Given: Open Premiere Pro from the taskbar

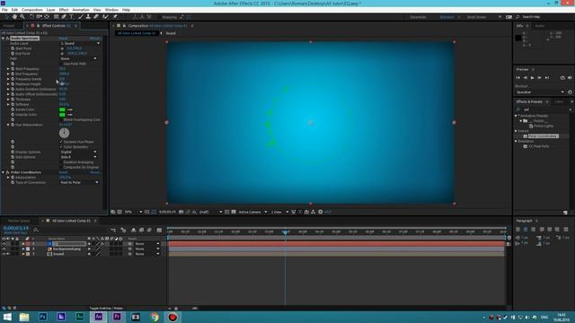Looking at the screenshot, I should [117, 317].
